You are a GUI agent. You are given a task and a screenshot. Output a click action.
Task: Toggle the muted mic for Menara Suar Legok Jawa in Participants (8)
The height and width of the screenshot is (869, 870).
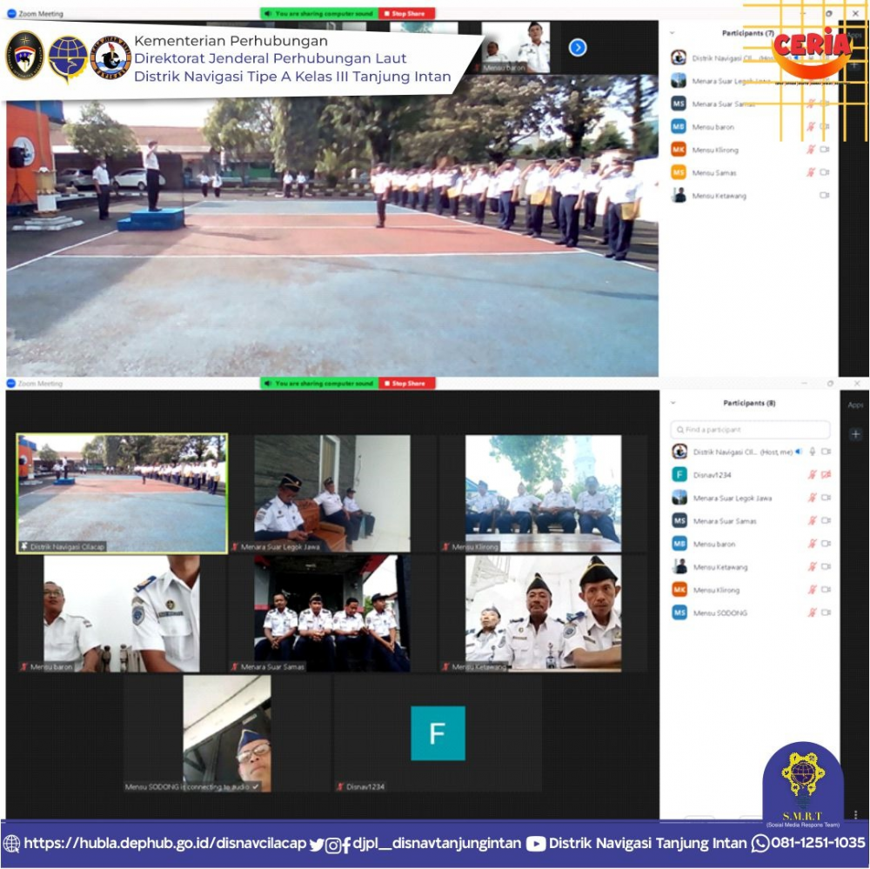pyautogui.click(x=813, y=498)
